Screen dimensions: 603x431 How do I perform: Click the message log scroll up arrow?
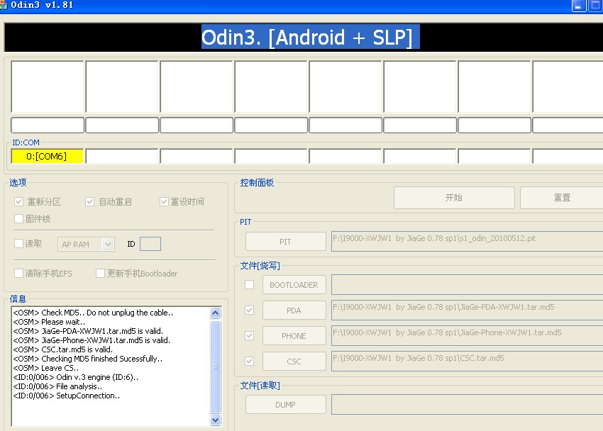pyautogui.click(x=216, y=313)
